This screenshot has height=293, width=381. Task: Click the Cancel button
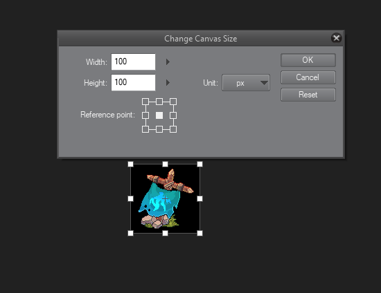(308, 77)
